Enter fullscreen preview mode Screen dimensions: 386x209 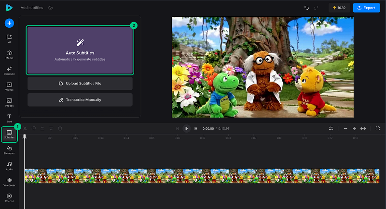[378, 128]
